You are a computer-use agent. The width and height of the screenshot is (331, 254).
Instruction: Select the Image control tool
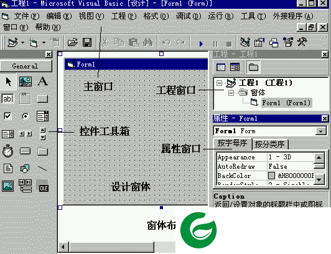[x=8, y=186]
